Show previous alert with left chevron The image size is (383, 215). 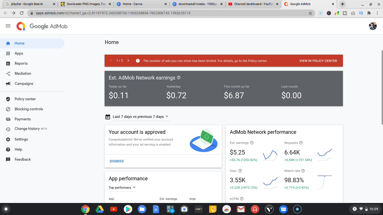coord(111,60)
